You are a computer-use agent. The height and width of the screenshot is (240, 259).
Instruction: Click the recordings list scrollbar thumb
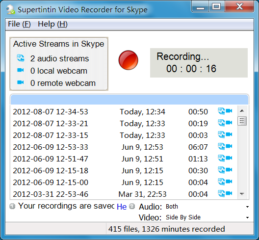point(242,121)
